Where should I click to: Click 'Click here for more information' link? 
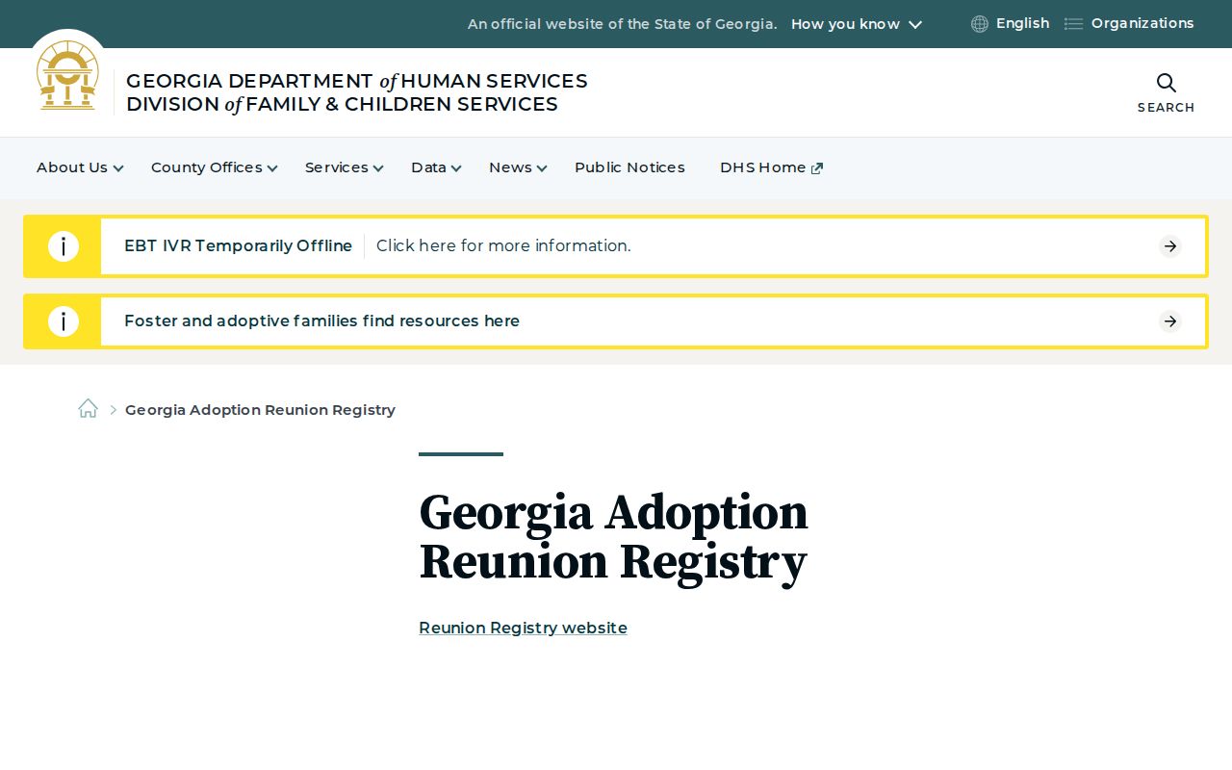tap(503, 246)
